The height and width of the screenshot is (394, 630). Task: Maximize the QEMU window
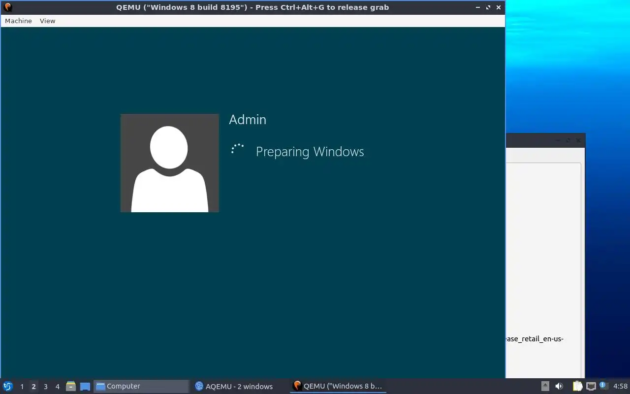pyautogui.click(x=488, y=7)
